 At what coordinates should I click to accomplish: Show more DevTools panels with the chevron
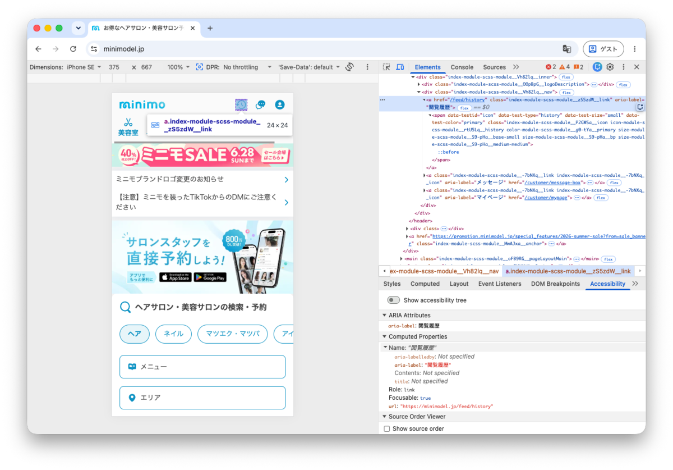(516, 67)
